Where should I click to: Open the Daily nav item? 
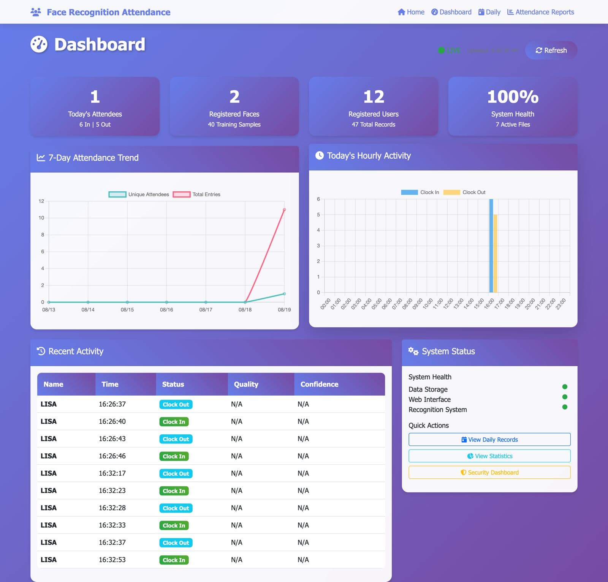tap(489, 12)
